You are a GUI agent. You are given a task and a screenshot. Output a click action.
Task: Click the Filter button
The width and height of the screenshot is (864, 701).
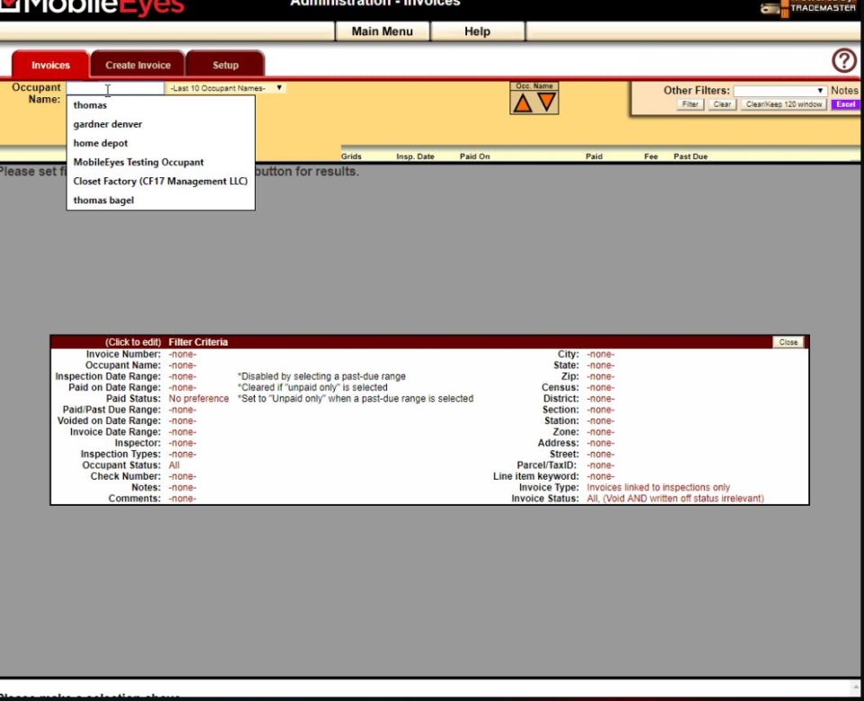tap(690, 104)
